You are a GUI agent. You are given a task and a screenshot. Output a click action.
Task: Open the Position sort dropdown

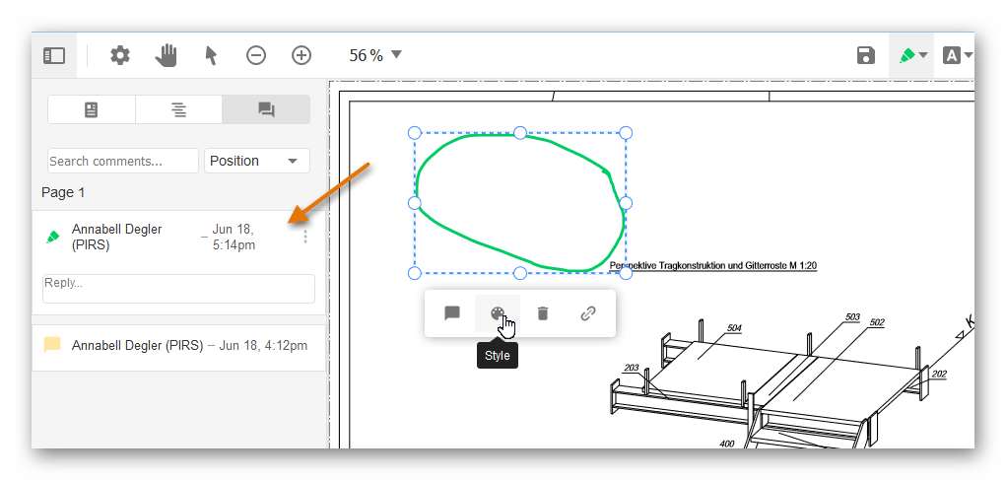click(x=256, y=161)
